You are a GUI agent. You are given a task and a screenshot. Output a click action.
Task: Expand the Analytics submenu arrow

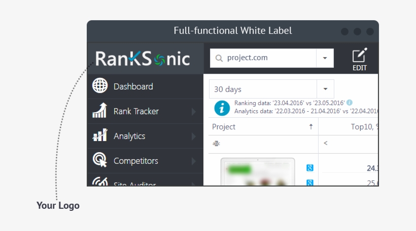pyautogui.click(x=194, y=136)
